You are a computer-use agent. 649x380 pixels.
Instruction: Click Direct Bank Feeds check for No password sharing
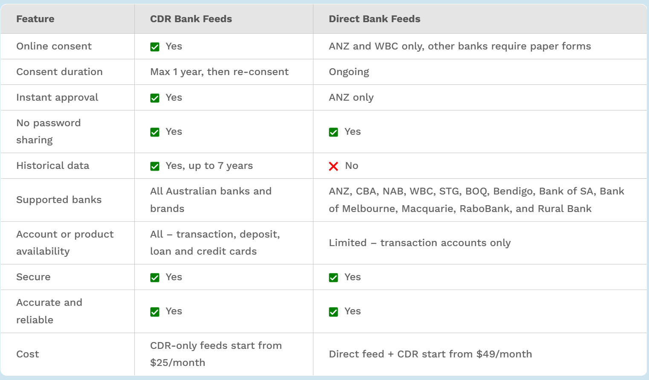(333, 132)
